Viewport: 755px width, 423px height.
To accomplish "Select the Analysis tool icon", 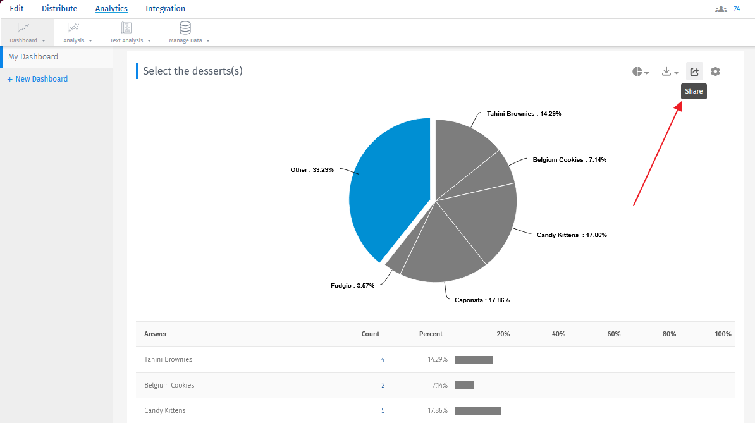I will pos(73,28).
